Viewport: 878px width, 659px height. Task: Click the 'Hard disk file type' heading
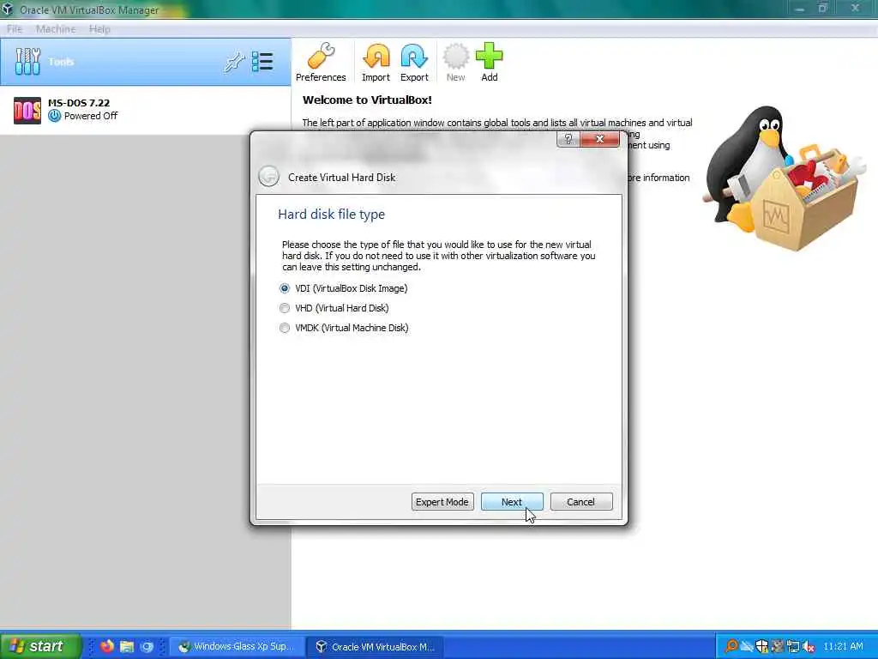332,214
